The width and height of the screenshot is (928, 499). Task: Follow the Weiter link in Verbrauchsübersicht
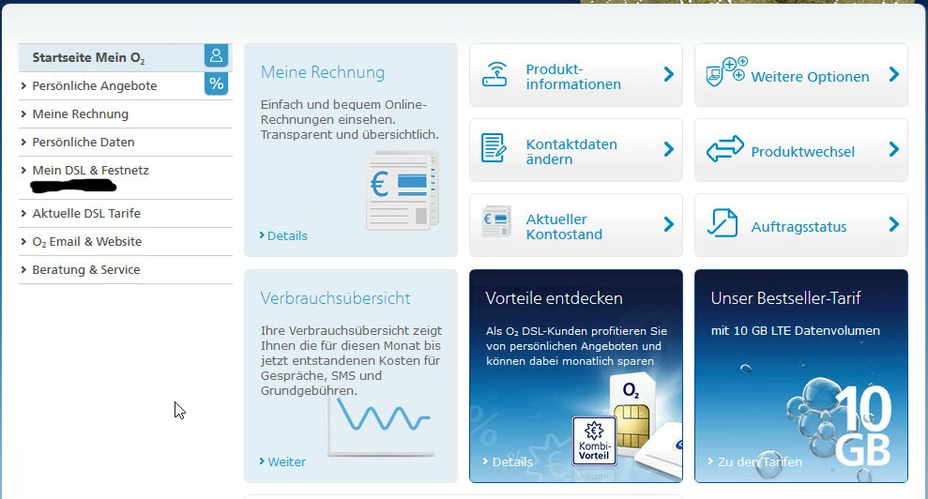point(282,461)
